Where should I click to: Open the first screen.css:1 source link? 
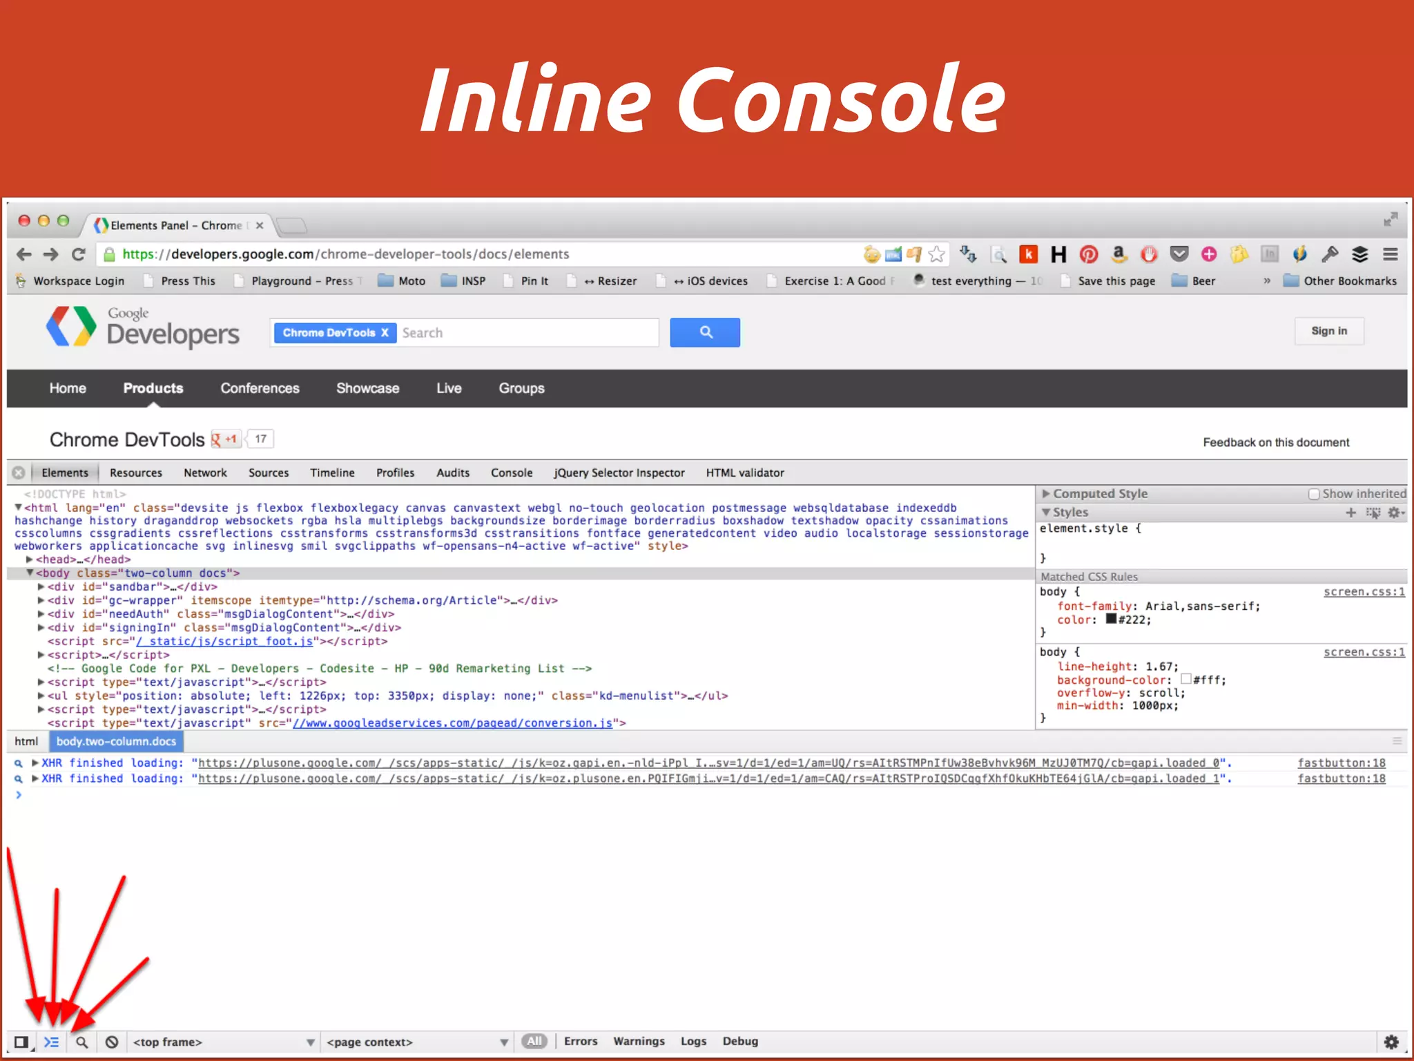1364,592
